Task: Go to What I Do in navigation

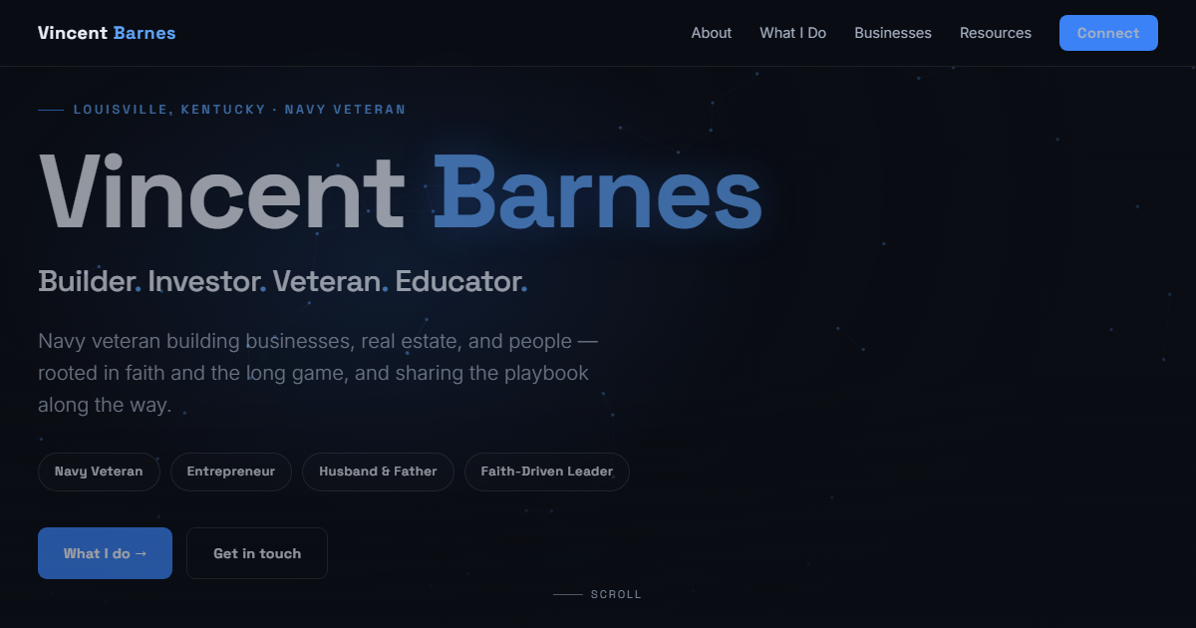Action: (793, 33)
